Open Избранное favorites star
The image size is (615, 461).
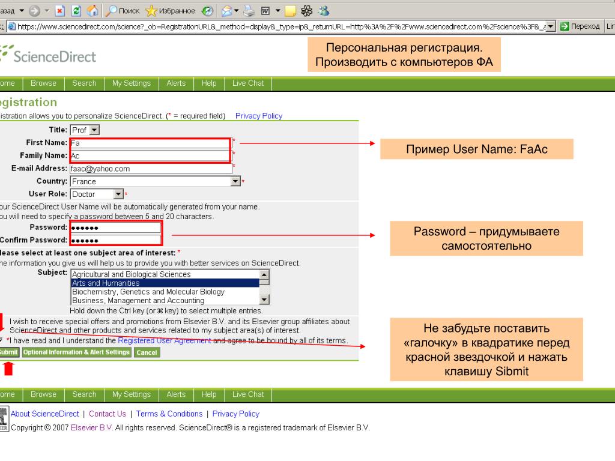[170, 11]
